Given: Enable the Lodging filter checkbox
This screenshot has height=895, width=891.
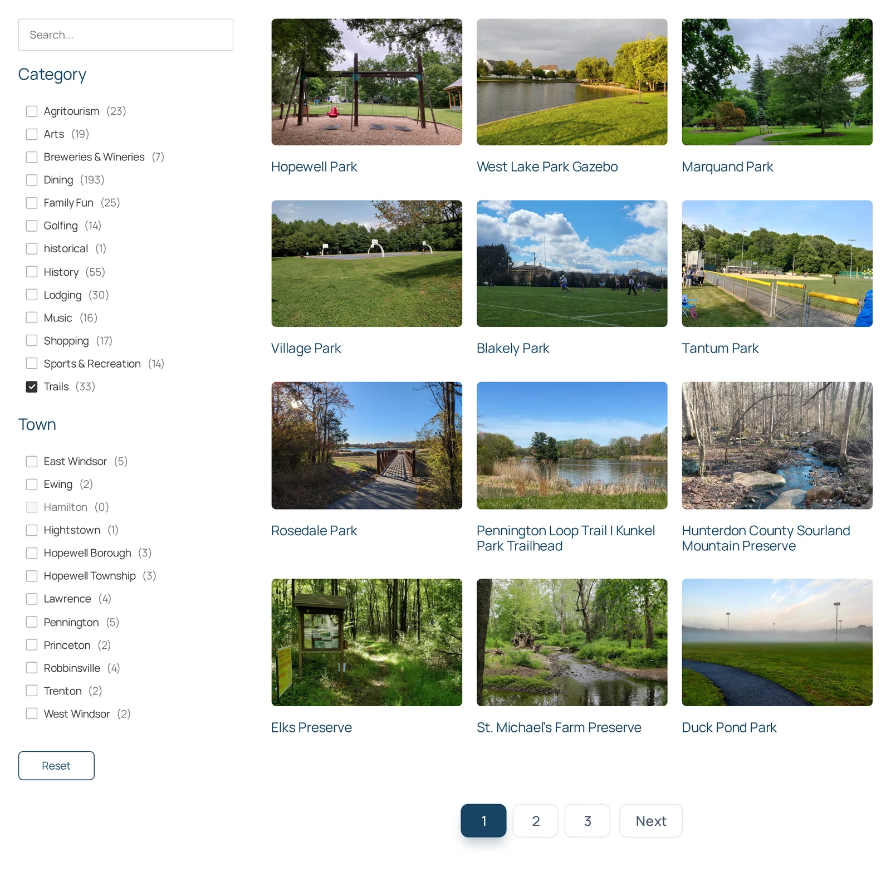Looking at the screenshot, I should pos(32,295).
